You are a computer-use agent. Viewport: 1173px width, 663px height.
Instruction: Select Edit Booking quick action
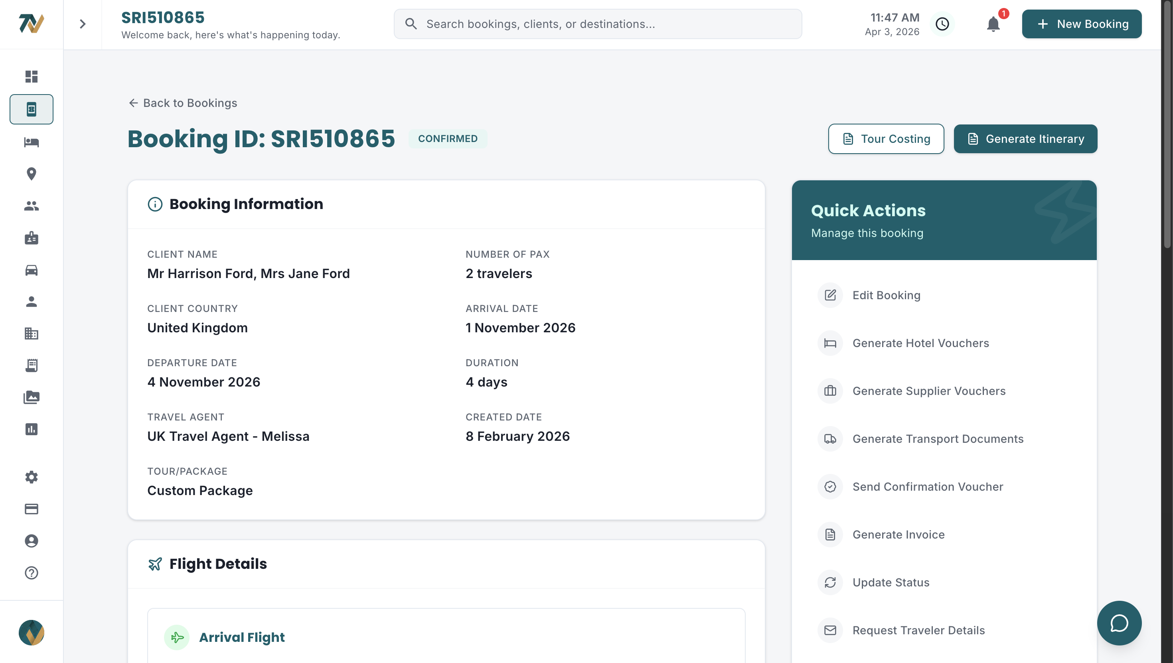944,295
